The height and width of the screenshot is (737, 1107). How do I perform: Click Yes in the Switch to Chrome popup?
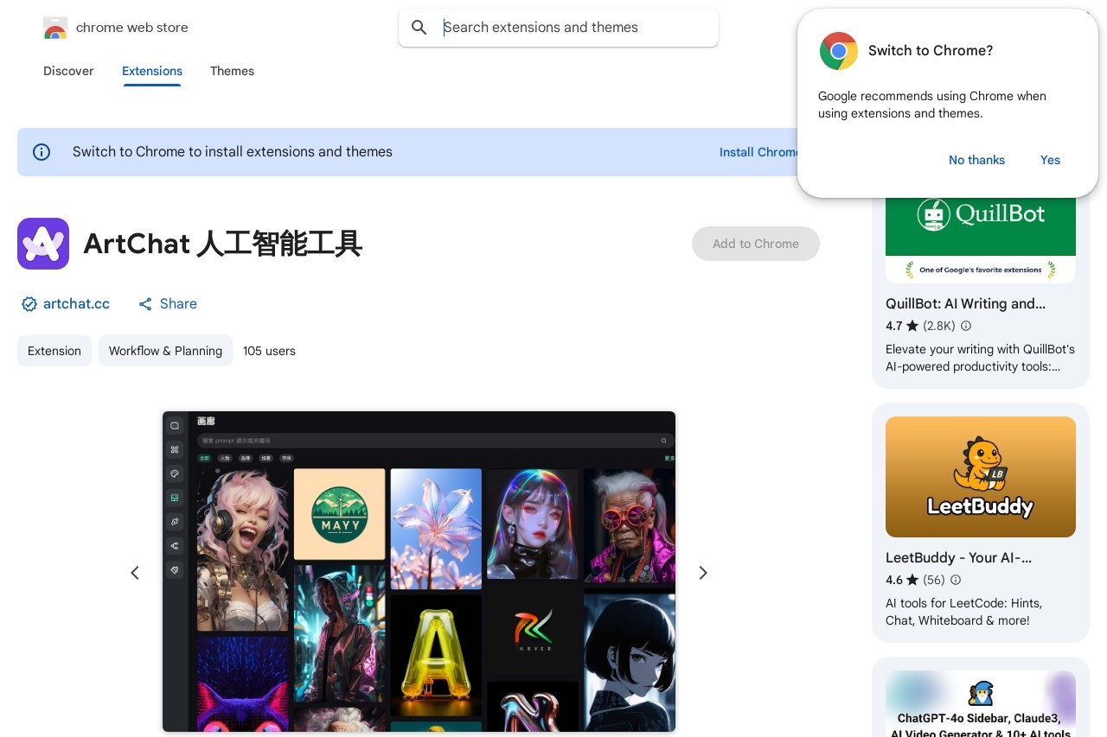pyautogui.click(x=1050, y=160)
